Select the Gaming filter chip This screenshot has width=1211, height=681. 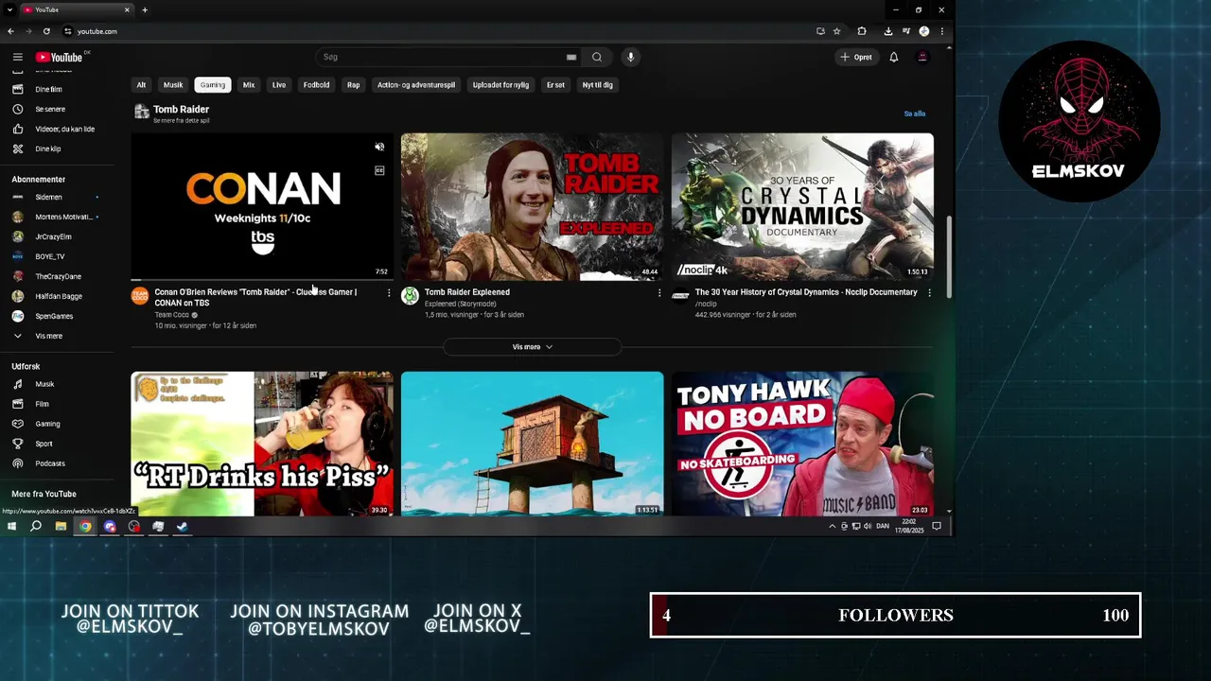pyautogui.click(x=213, y=85)
